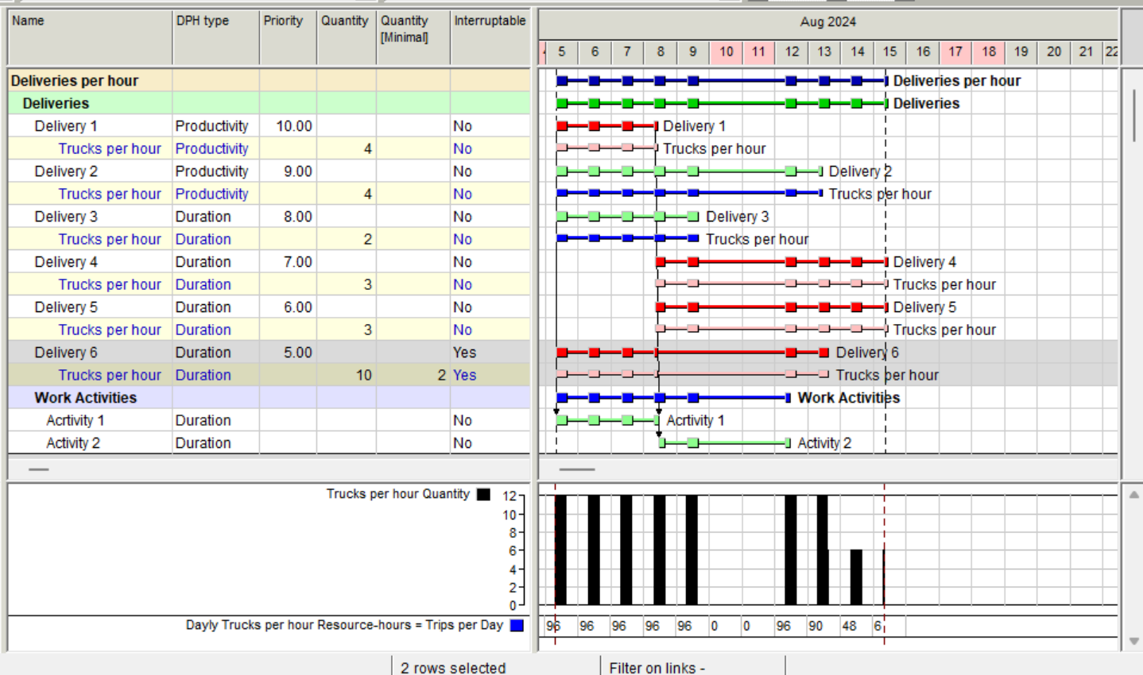1143x675 pixels.
Task: Click the Gantt chart vertical scrollbar thumb
Action: 1133,116
